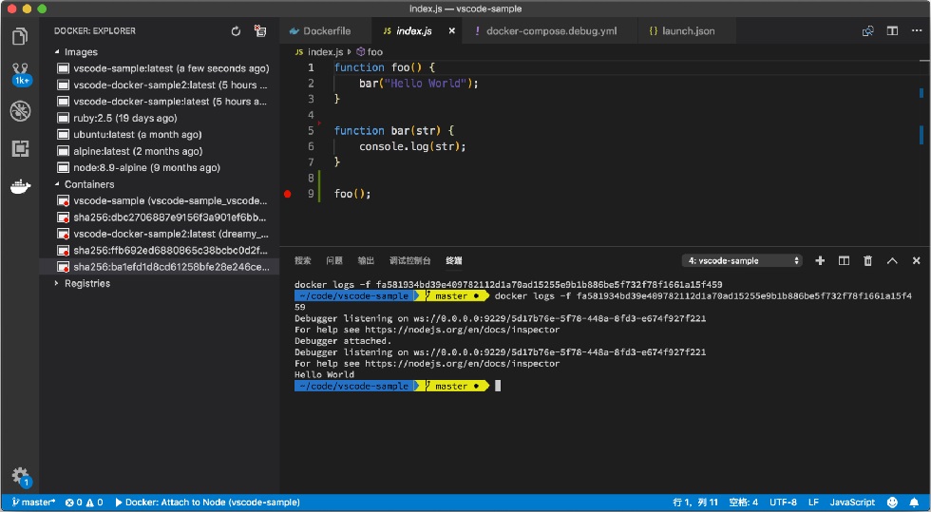Screen dimensions: 931x512
Task: Select the Docker whale icon
Action: (20, 186)
